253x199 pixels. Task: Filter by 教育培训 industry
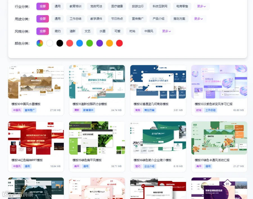[x=75, y=6]
